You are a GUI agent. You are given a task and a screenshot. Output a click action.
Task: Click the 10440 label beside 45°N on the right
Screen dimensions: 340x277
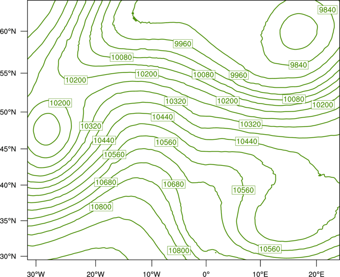pos(247,141)
